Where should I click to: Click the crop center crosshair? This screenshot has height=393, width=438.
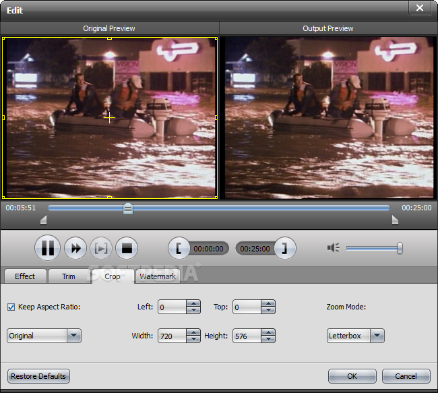pos(109,118)
